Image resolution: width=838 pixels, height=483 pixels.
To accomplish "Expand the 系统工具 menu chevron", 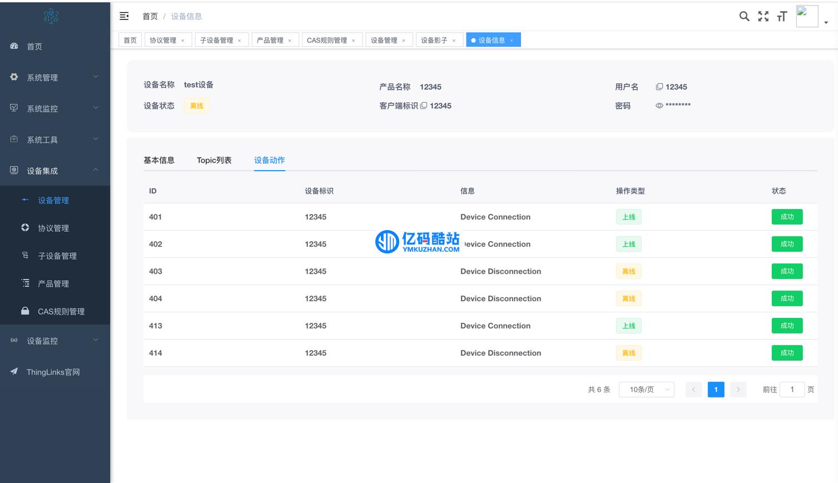I will pos(96,139).
